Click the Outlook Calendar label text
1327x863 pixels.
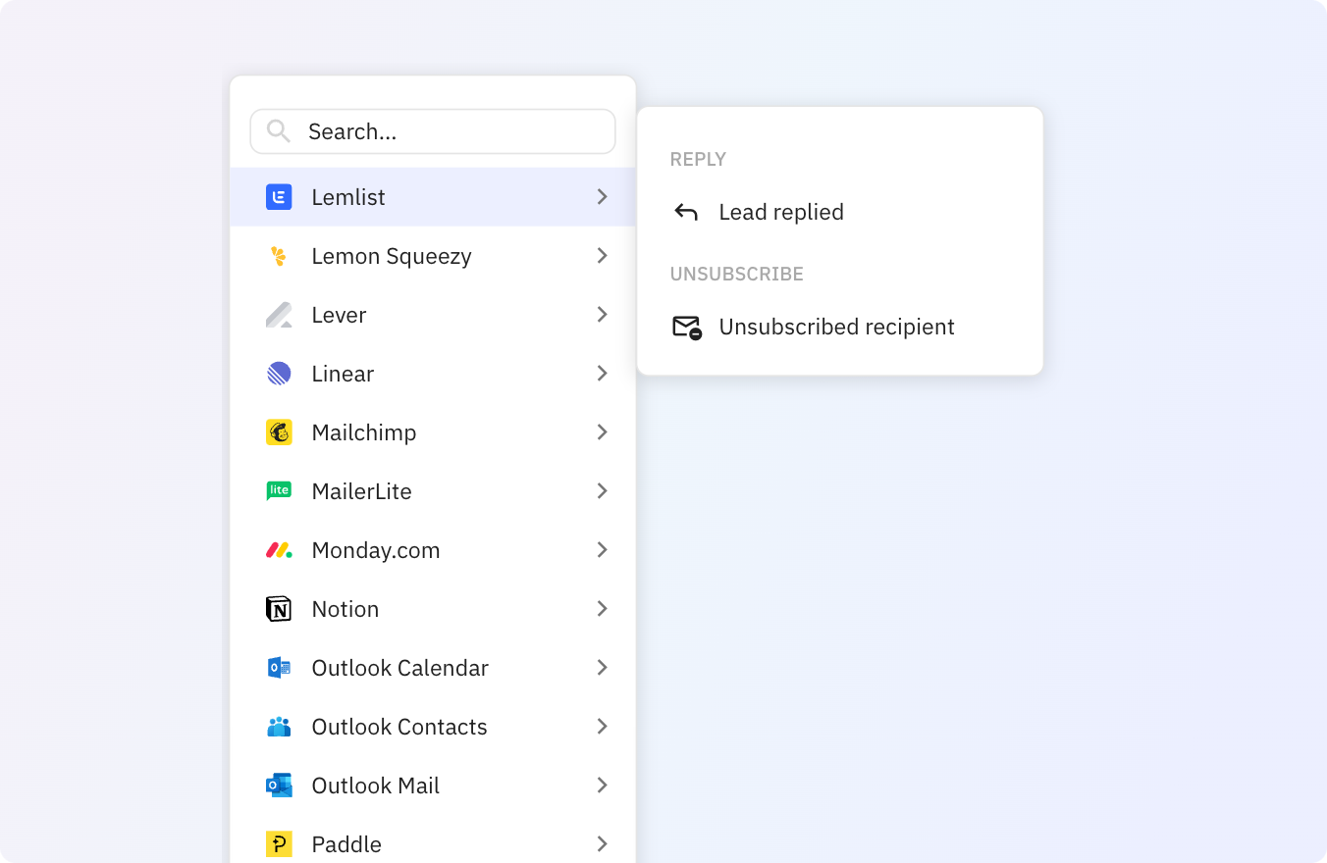(x=399, y=668)
